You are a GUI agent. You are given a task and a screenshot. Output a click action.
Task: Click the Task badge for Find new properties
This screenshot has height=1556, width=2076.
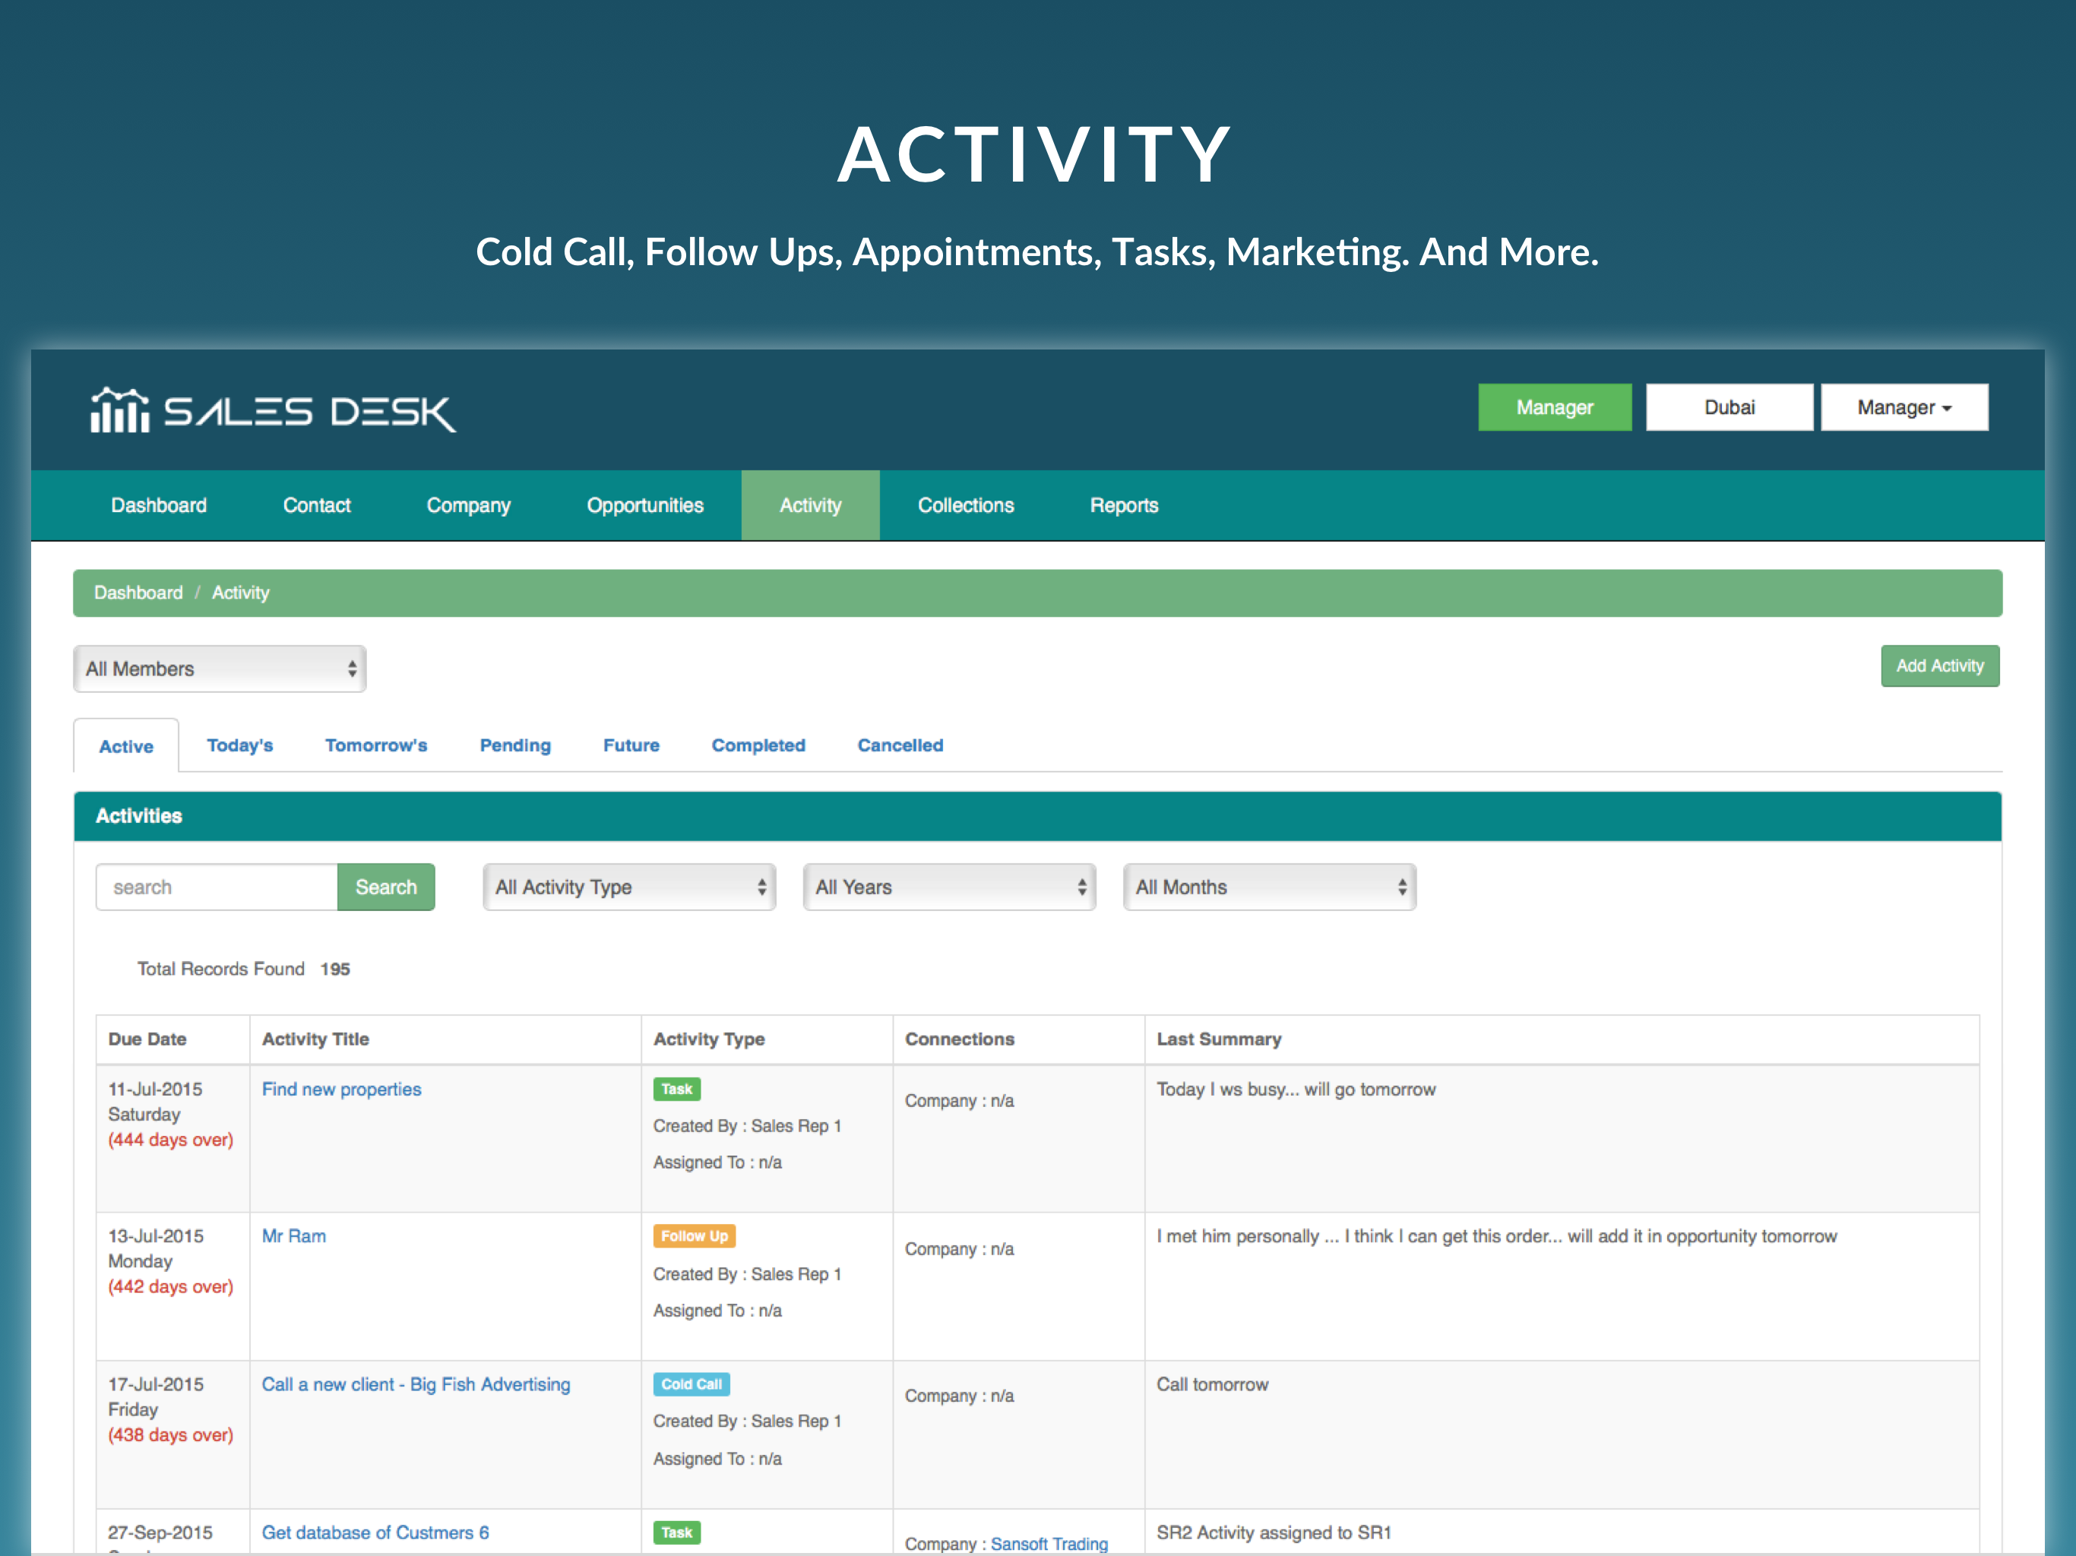[676, 1089]
